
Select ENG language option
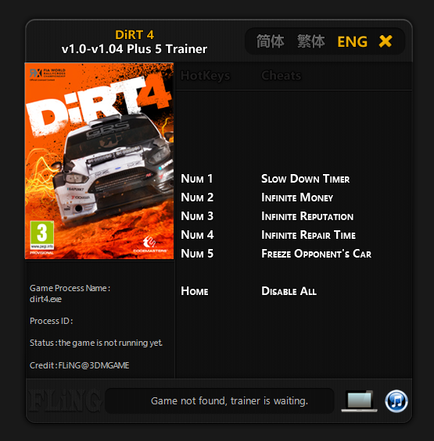pyautogui.click(x=352, y=41)
